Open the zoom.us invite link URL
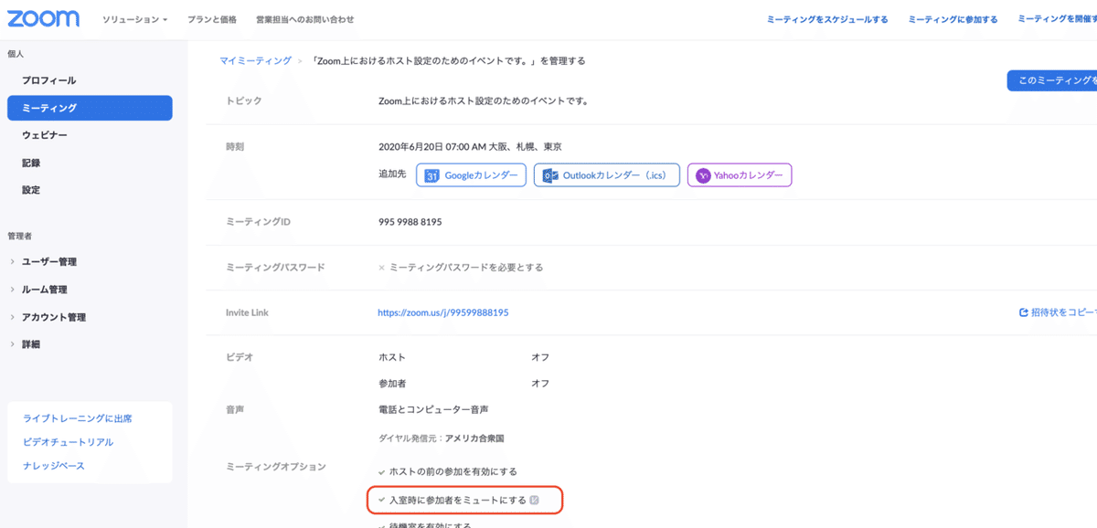The height and width of the screenshot is (528, 1097). 445,312
